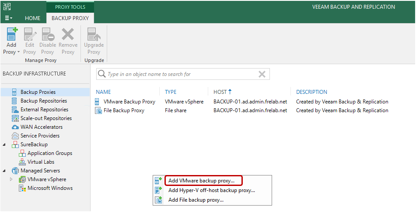
Task: Click the Microsoft Windows server icon
Action: point(22,188)
